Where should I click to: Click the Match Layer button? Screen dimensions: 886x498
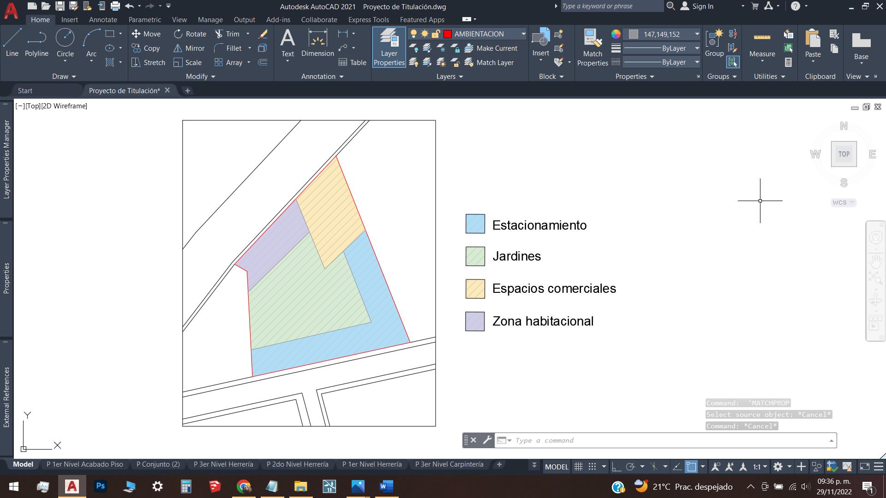(489, 63)
